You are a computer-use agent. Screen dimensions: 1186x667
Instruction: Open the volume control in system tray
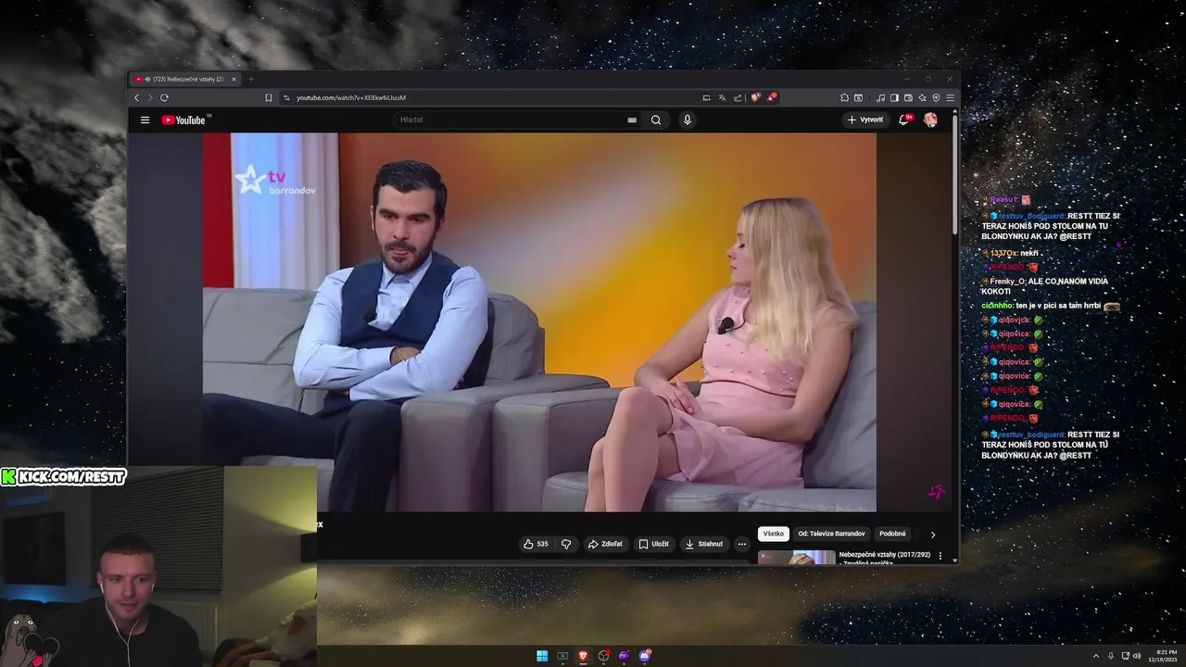(1138, 656)
